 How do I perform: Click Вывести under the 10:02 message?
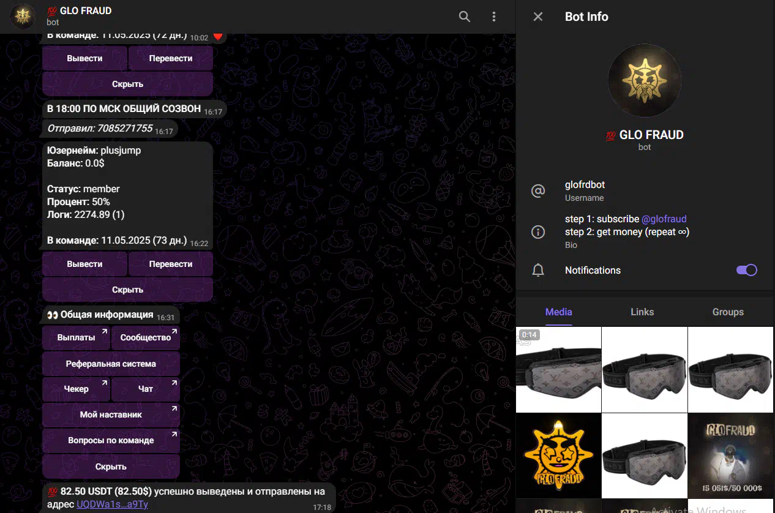[84, 58]
